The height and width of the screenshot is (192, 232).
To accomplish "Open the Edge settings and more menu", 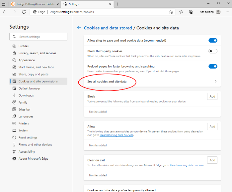I will click(227, 12).
